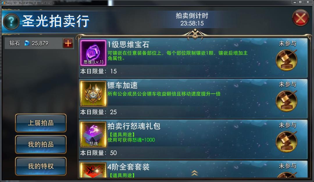Bid on 镖车加速 with gavel icon
Image resolution: width=314 pixels, height=182 pixels.
point(287,101)
